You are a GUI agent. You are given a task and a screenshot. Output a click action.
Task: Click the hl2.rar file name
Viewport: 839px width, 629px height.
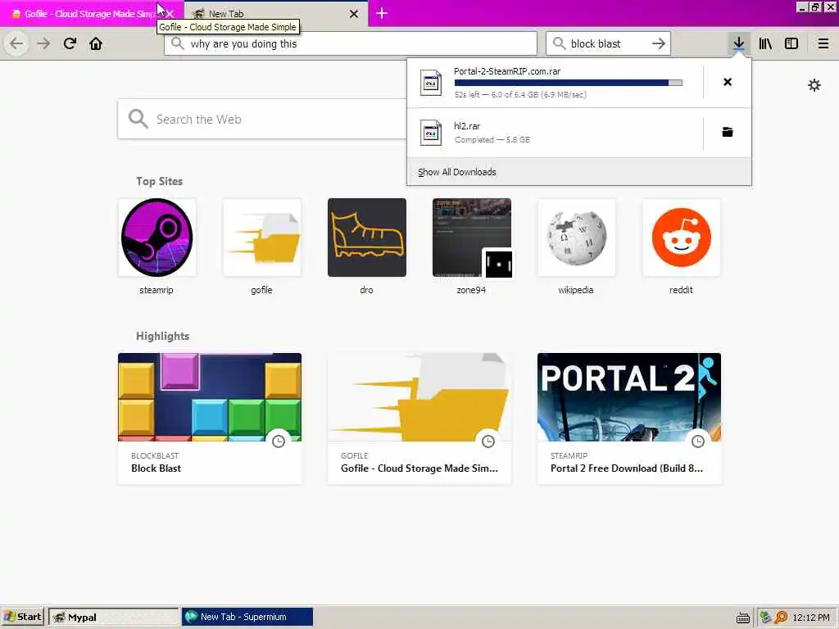[467, 125]
